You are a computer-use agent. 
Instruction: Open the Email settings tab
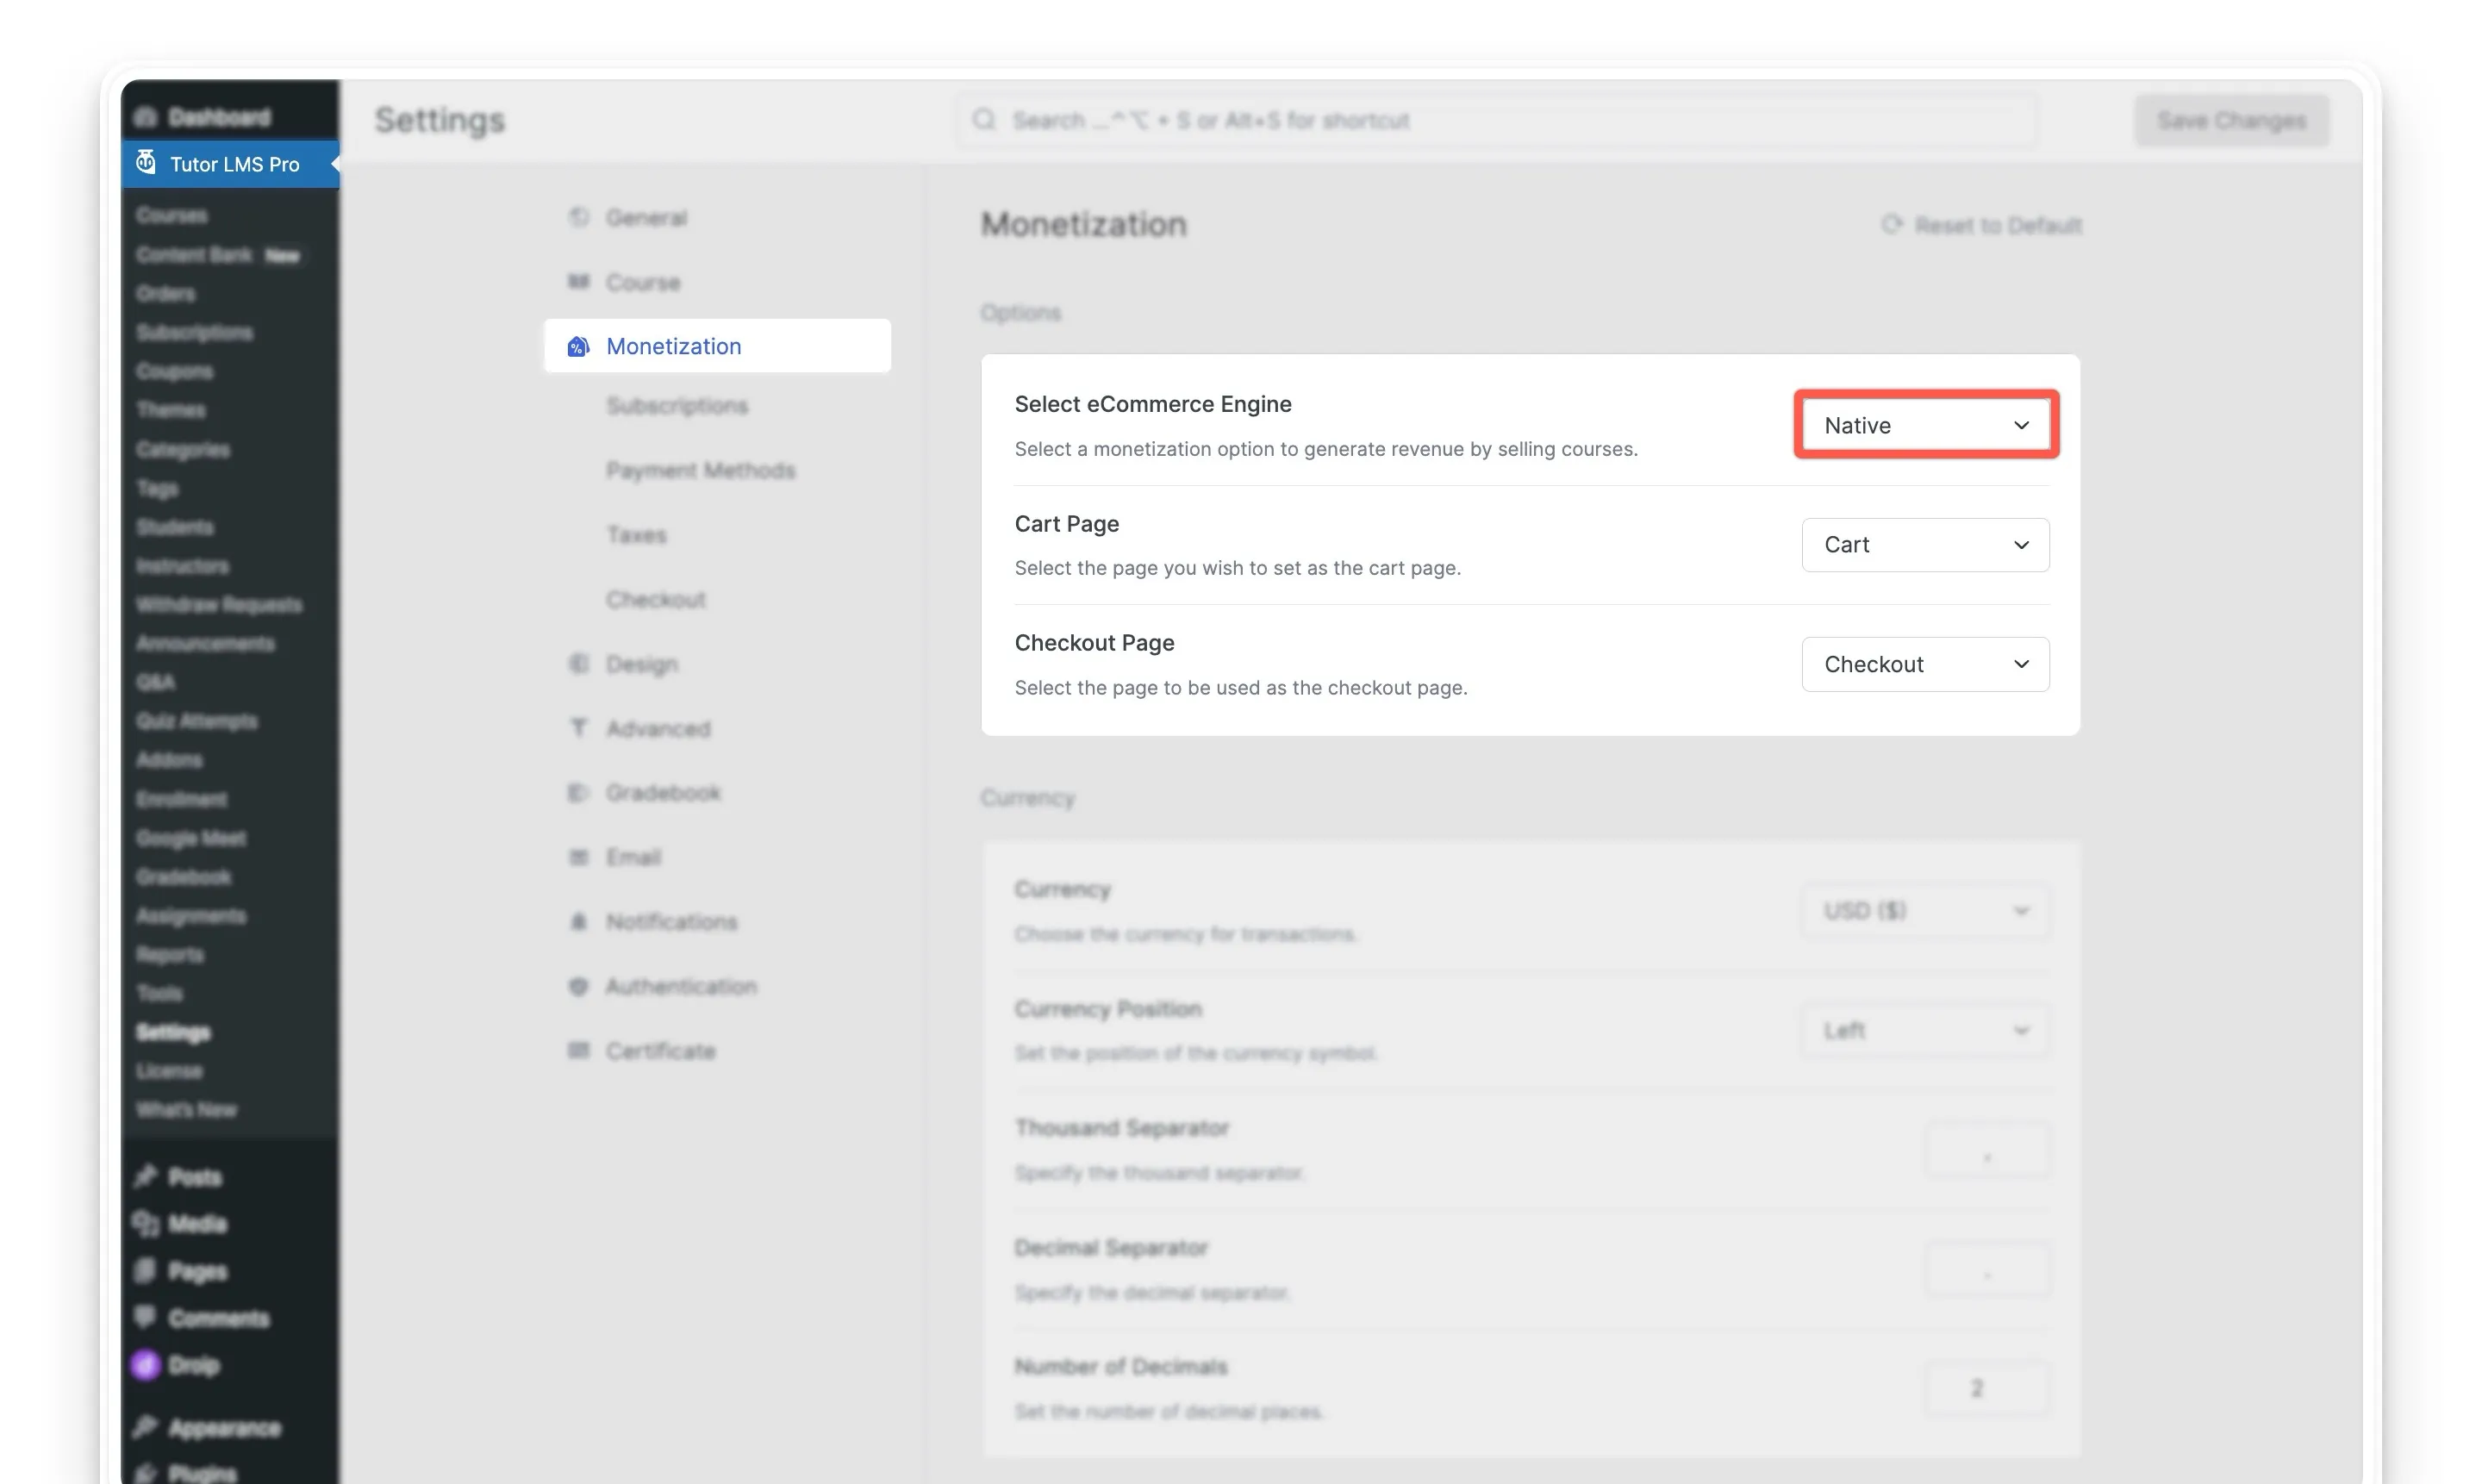[x=633, y=857]
